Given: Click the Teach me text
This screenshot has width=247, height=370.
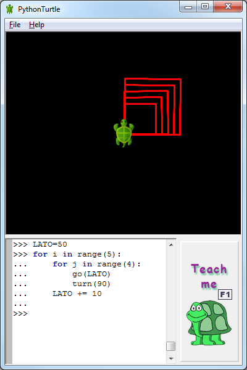Looking at the screenshot, I should coord(209,276).
